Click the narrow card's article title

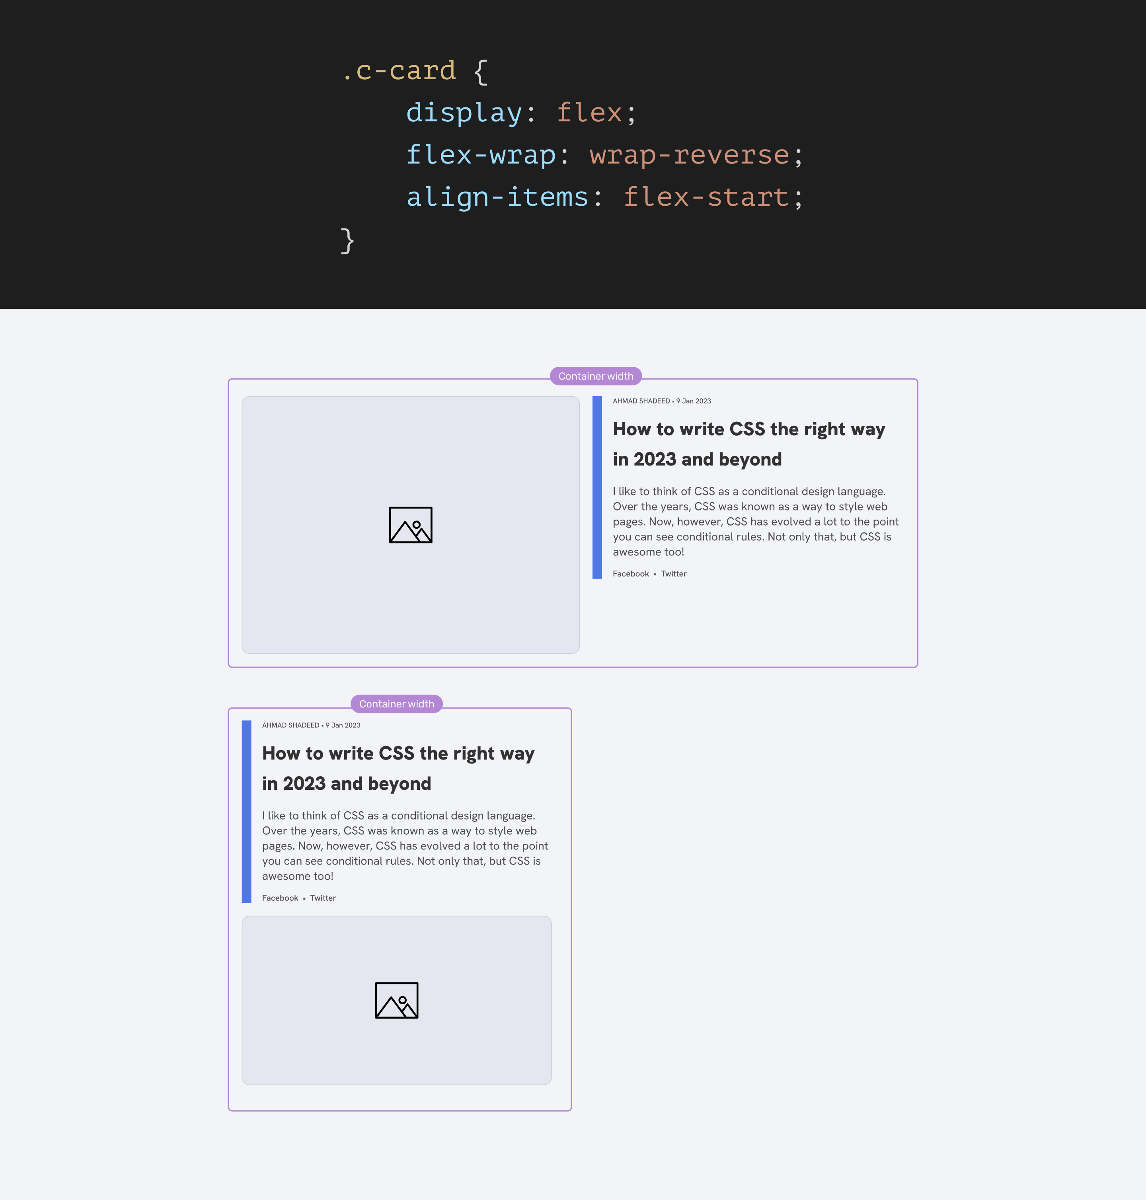(398, 768)
